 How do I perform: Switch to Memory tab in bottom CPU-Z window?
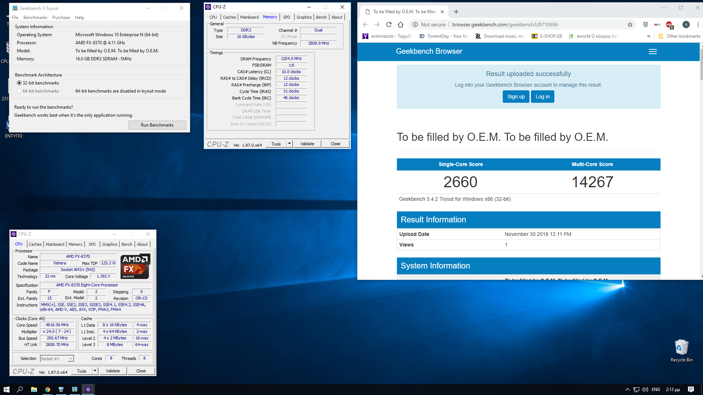tap(75, 244)
